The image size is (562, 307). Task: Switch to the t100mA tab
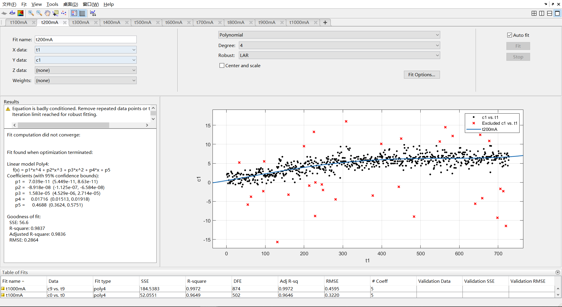click(x=19, y=22)
